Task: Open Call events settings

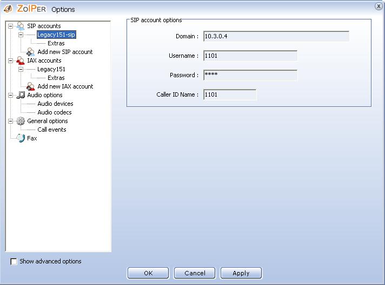Action: pyautogui.click(x=52, y=130)
